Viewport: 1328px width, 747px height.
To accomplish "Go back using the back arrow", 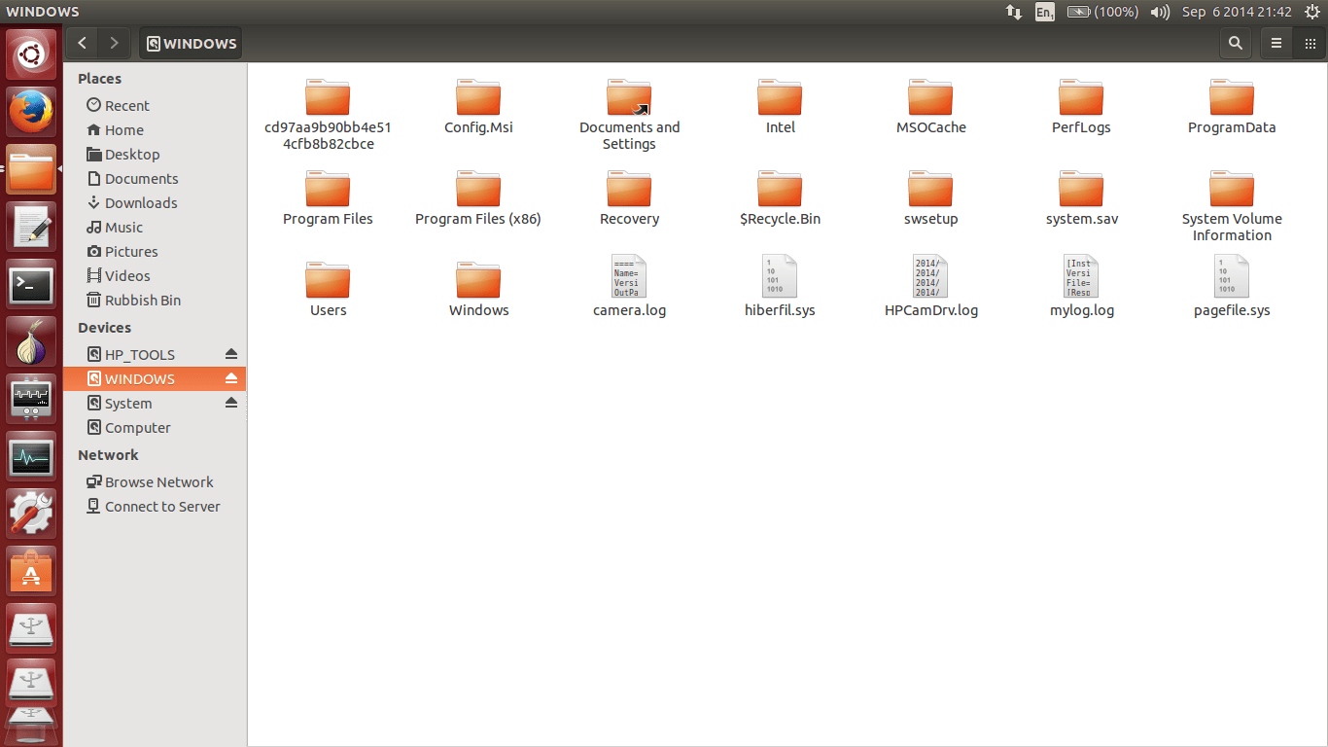I will [82, 43].
